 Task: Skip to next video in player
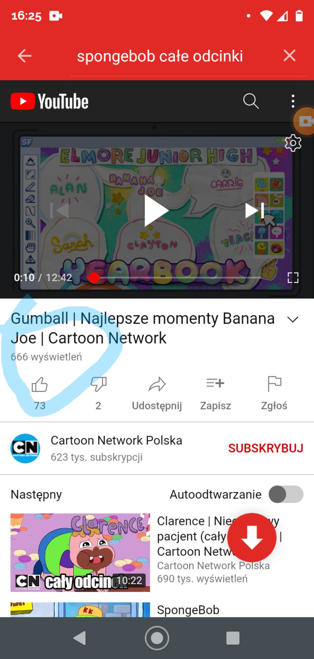254,210
